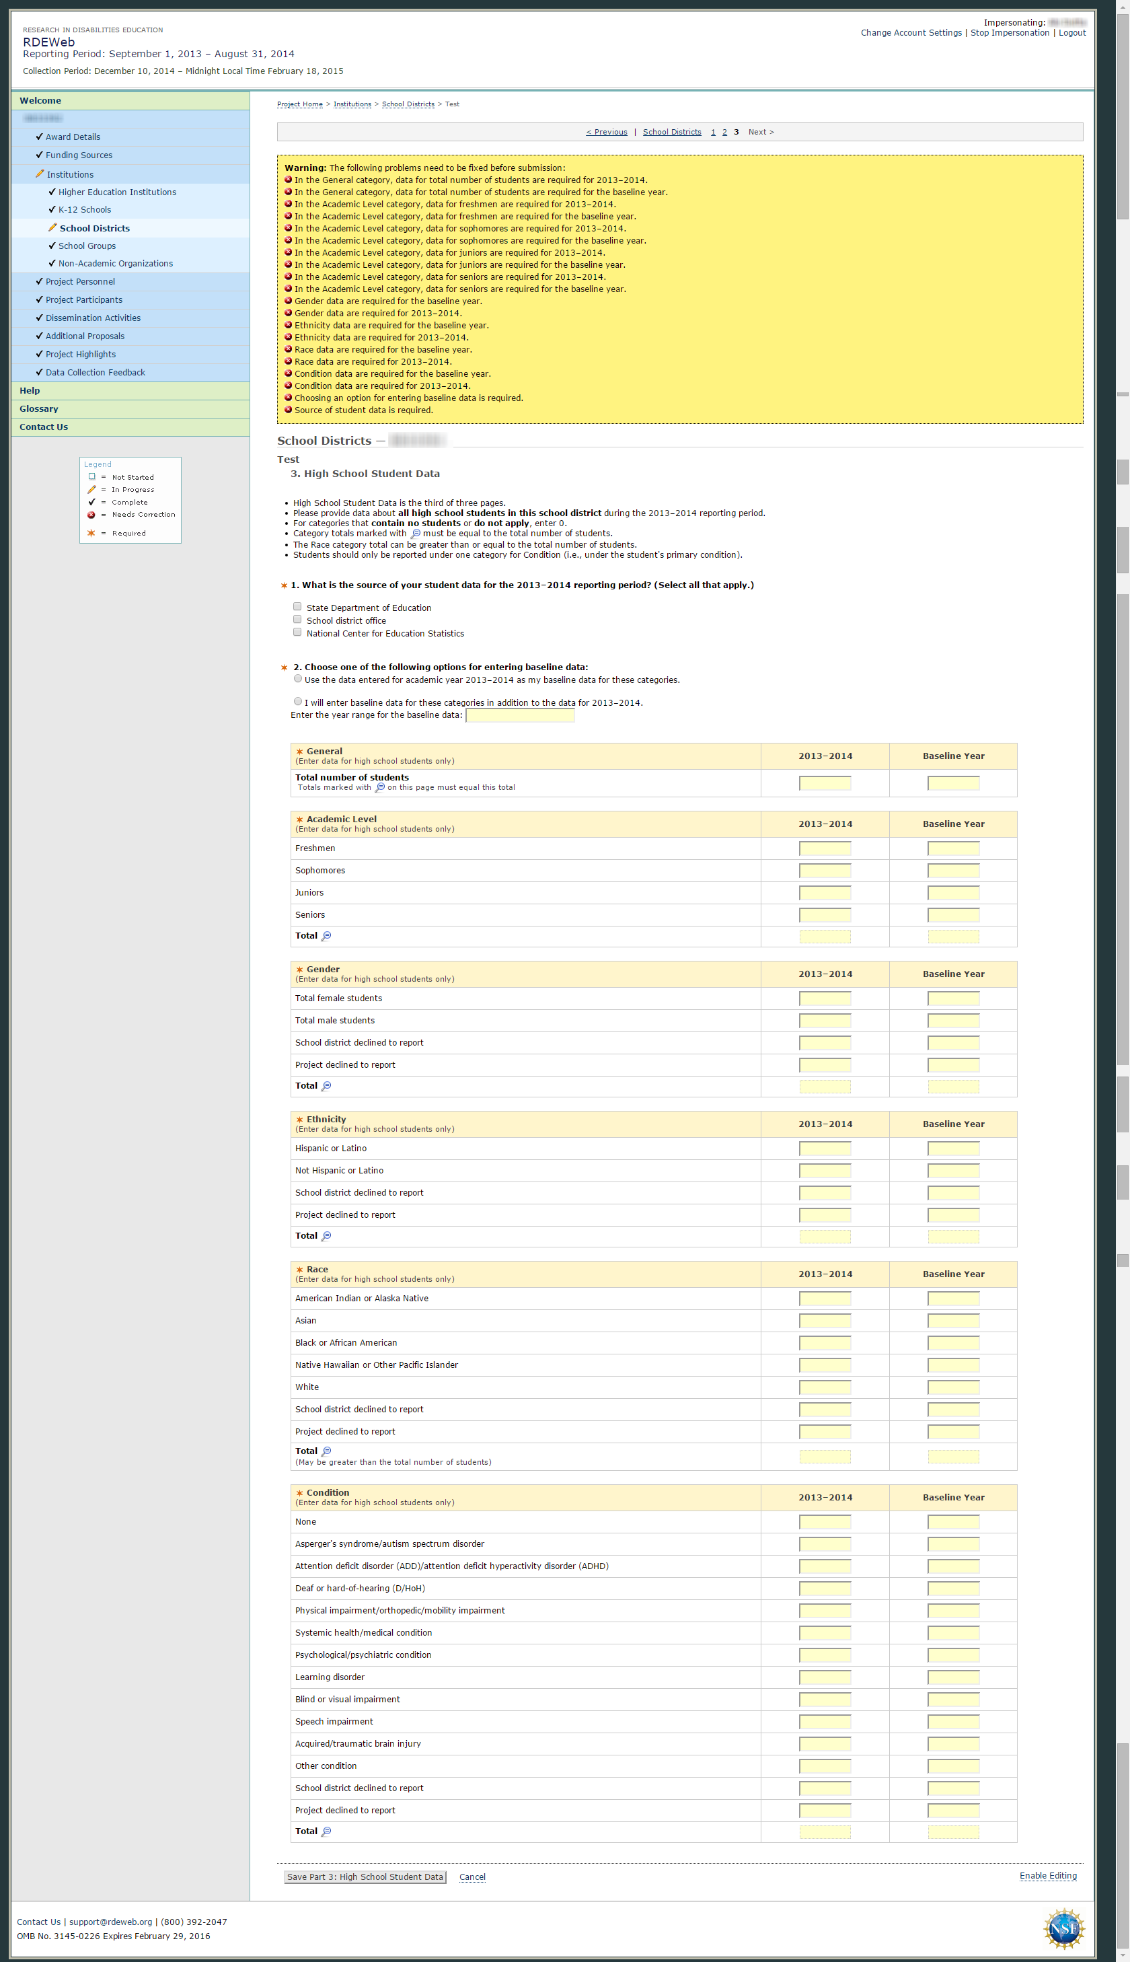Check the State Department of Education box

[x=297, y=607]
